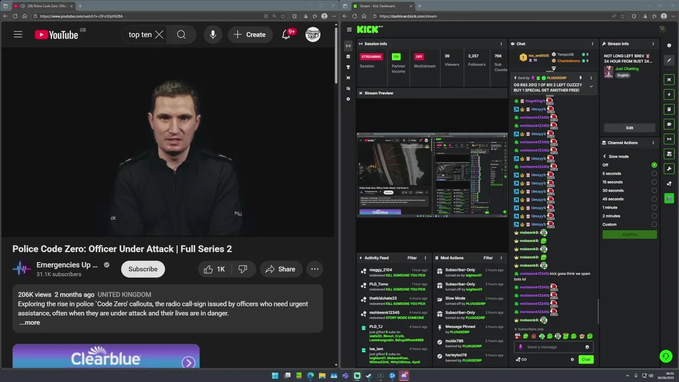Viewport: 679px width, 382px height.
Task: Dislike the video with thumbs-down
Action: pos(242,269)
